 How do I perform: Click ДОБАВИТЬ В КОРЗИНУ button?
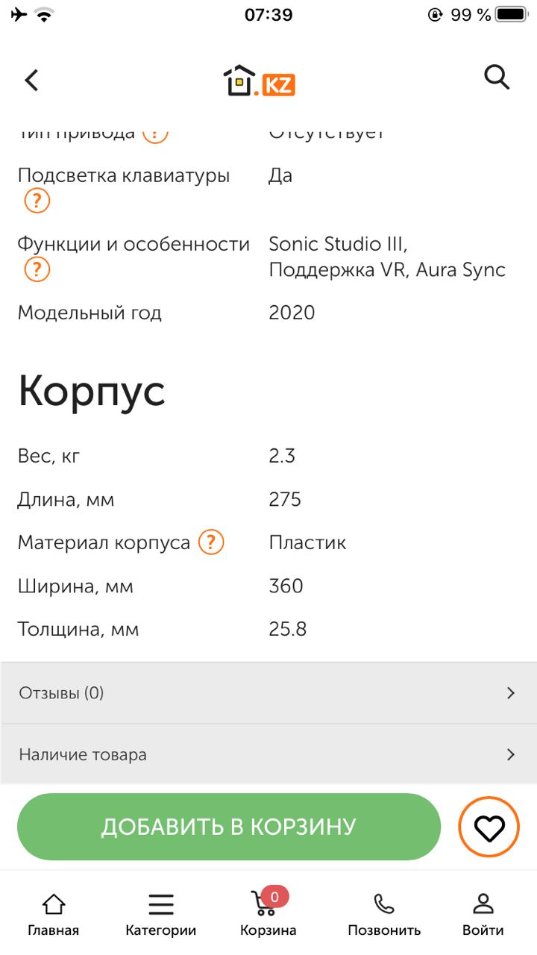coord(229,827)
